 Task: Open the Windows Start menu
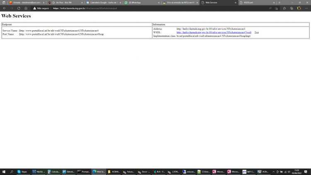[4, 172]
